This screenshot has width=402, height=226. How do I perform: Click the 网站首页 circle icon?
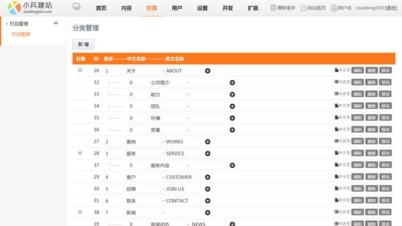tap(304, 8)
